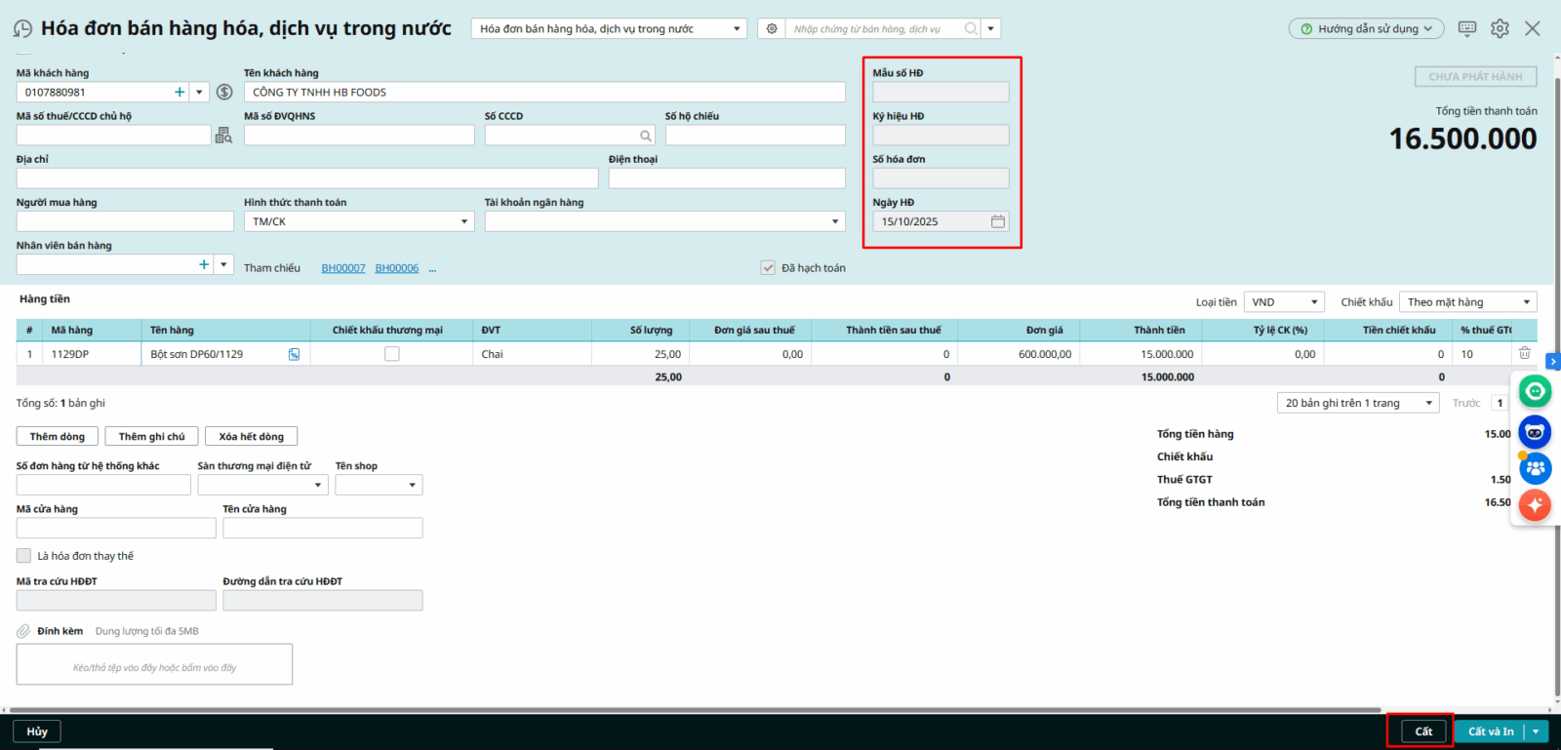Open the Hướng dẫn sử dụng menu
The image size is (1561, 750).
point(1365,29)
